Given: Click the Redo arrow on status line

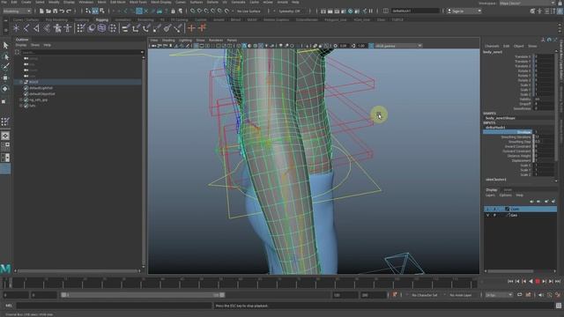Looking at the screenshot, I should click(x=69, y=11).
